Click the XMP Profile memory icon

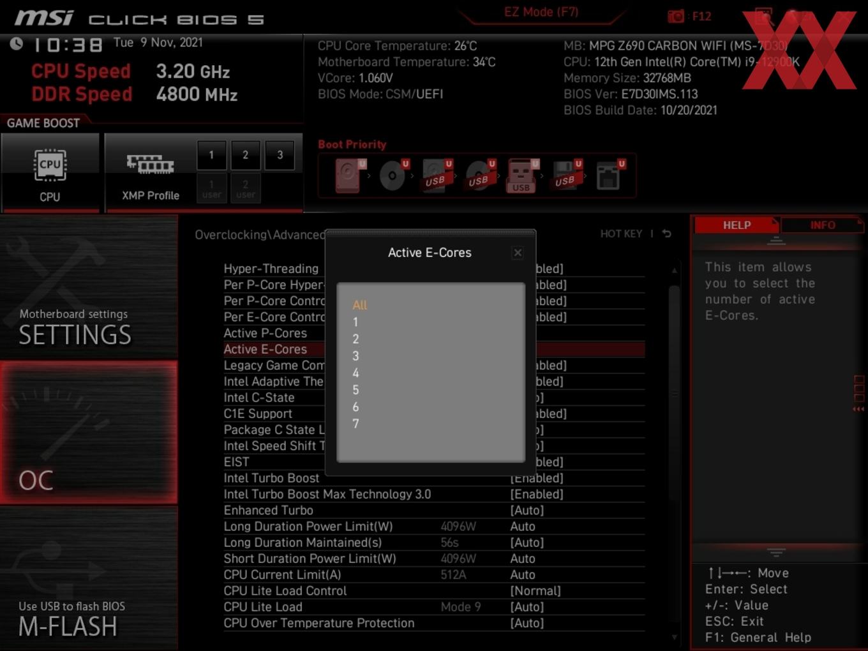click(x=151, y=165)
